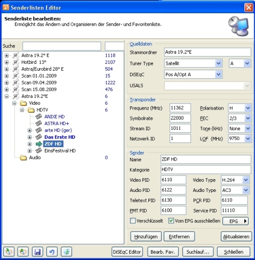Select Das Erste HD in channel tree

pyautogui.click(x=60, y=137)
